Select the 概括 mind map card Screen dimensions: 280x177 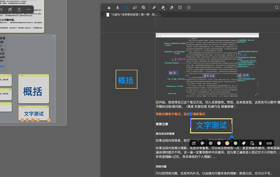coord(34,89)
